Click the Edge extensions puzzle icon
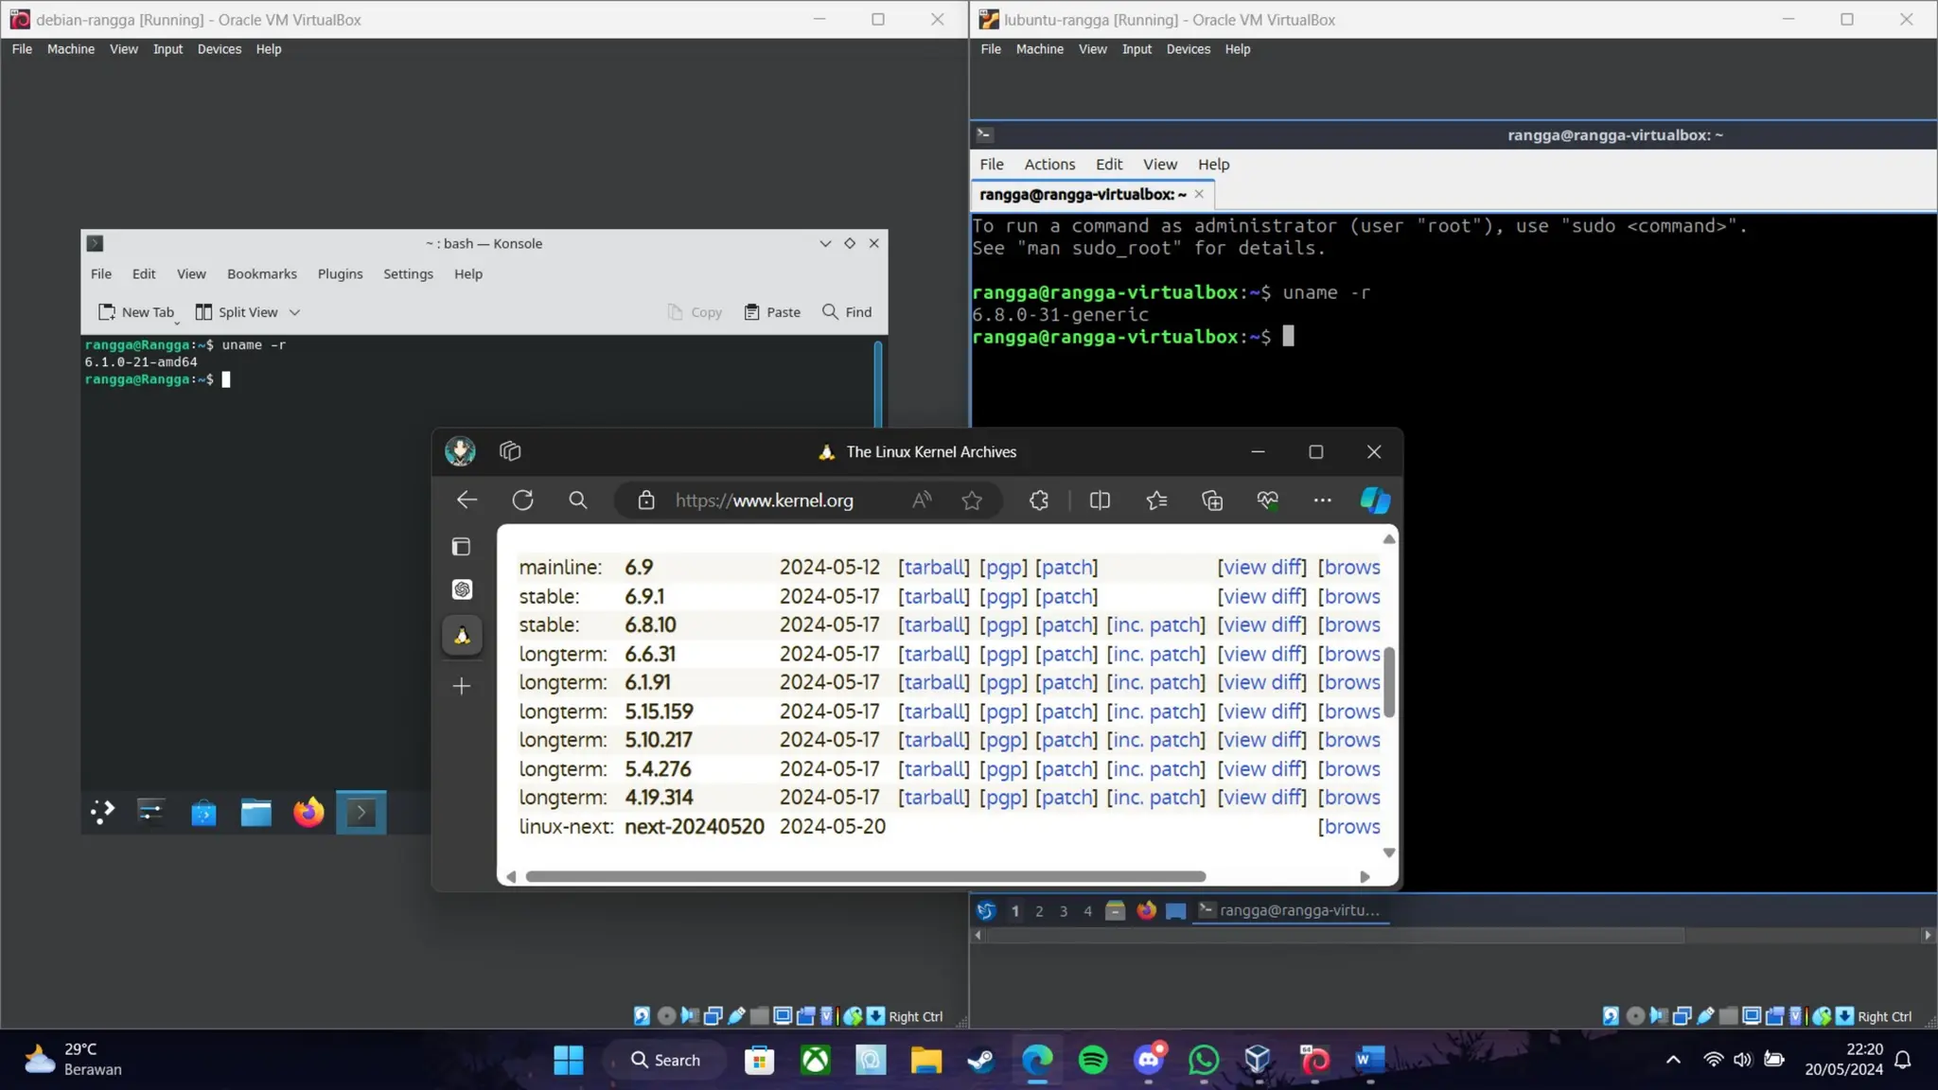This screenshot has width=1938, height=1090. click(x=1039, y=500)
